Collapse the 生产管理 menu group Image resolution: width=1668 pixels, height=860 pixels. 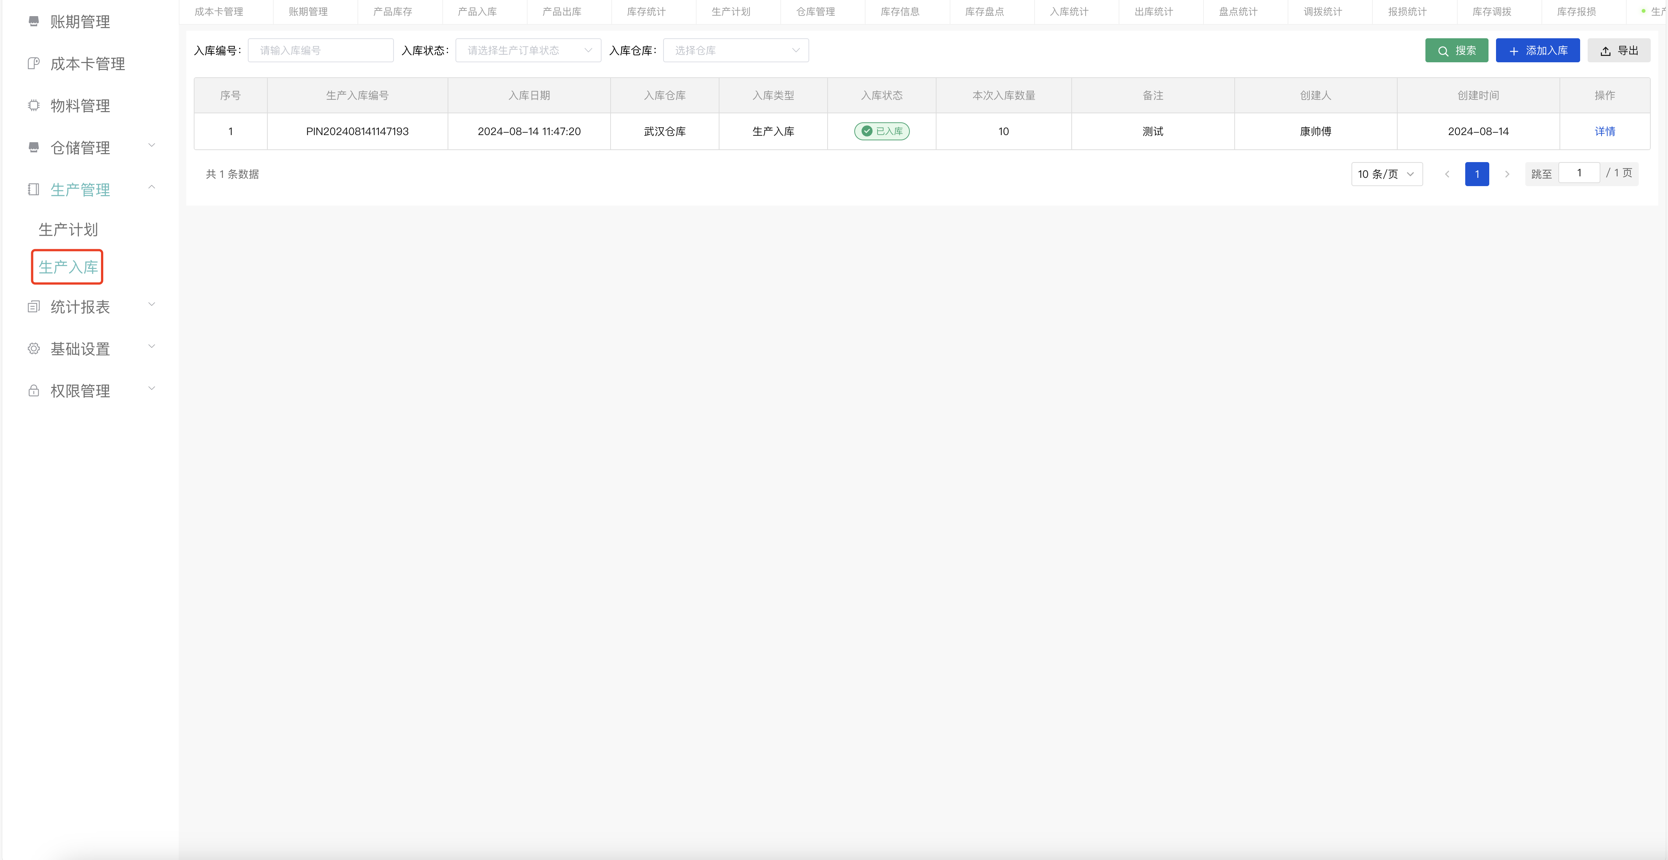152,187
